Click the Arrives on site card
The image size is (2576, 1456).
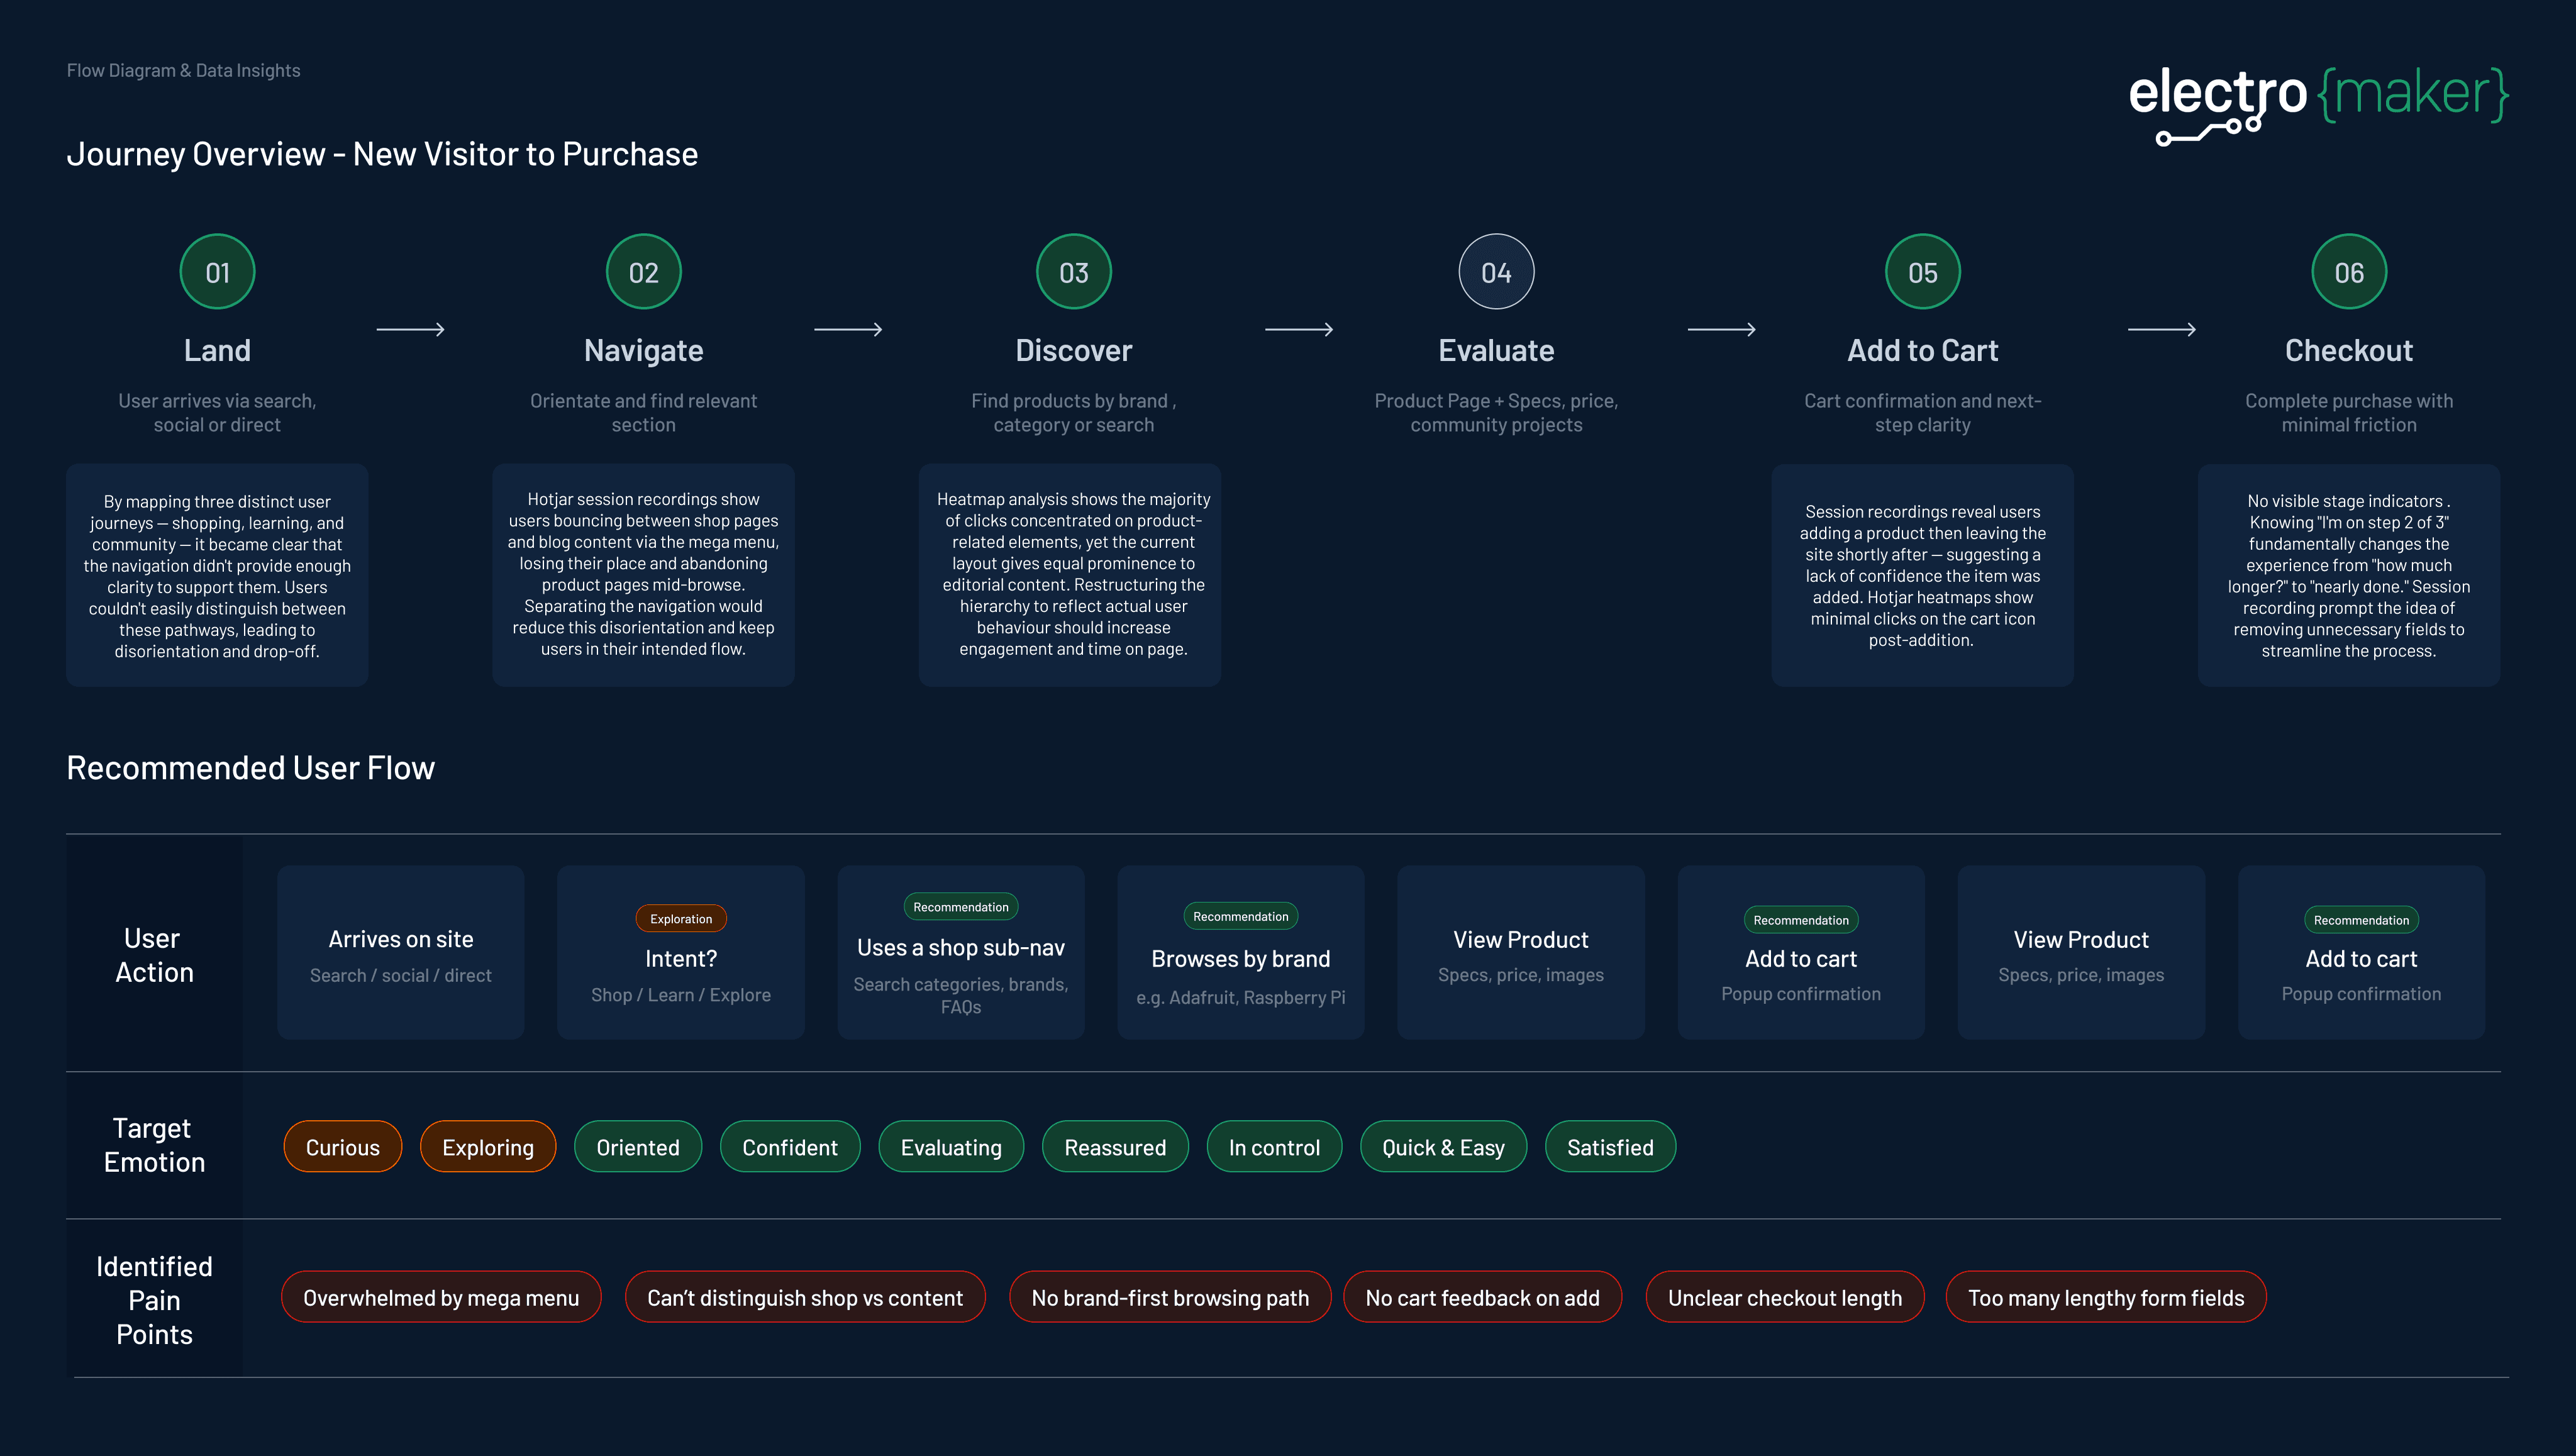400,952
